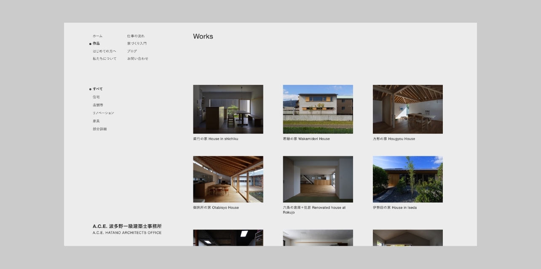Open お問い合わせ contact page
Screen dimensions: 541x269
[138, 59]
